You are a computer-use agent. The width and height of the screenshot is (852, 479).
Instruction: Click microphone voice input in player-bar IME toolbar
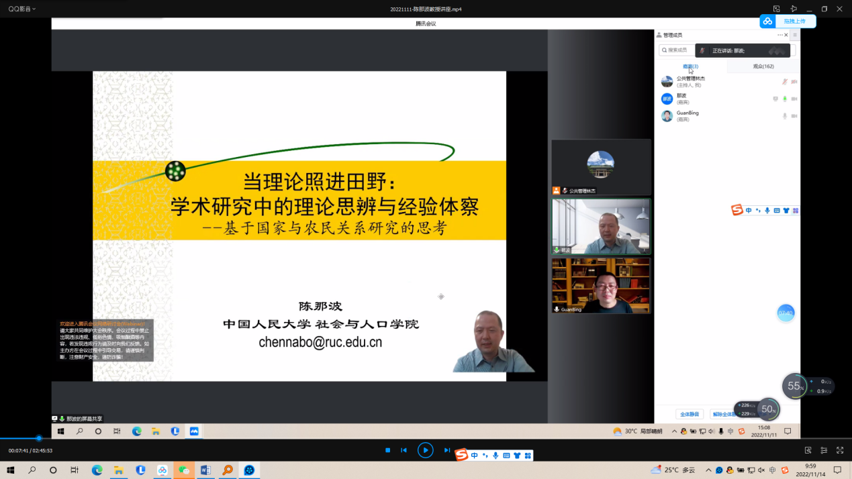tap(495, 456)
